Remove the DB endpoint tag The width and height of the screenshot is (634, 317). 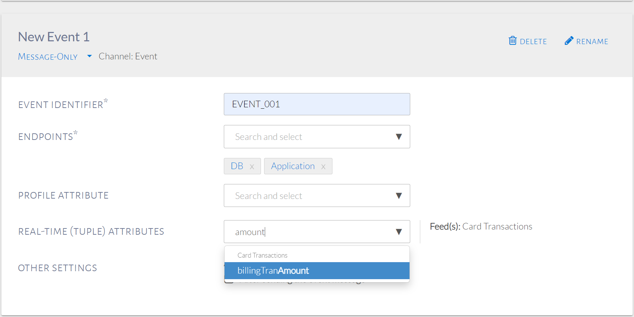(x=252, y=167)
